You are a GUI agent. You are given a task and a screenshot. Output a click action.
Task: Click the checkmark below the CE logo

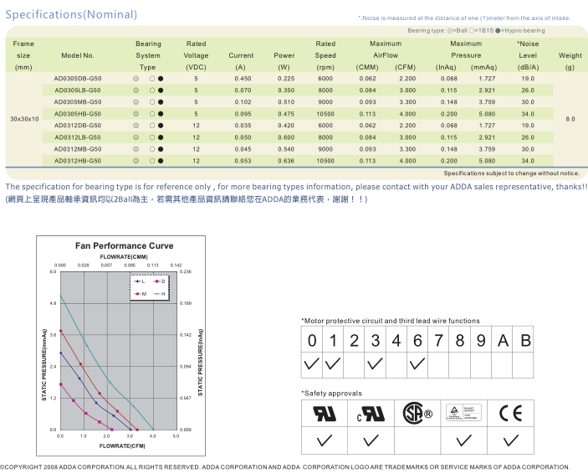pos(511,441)
